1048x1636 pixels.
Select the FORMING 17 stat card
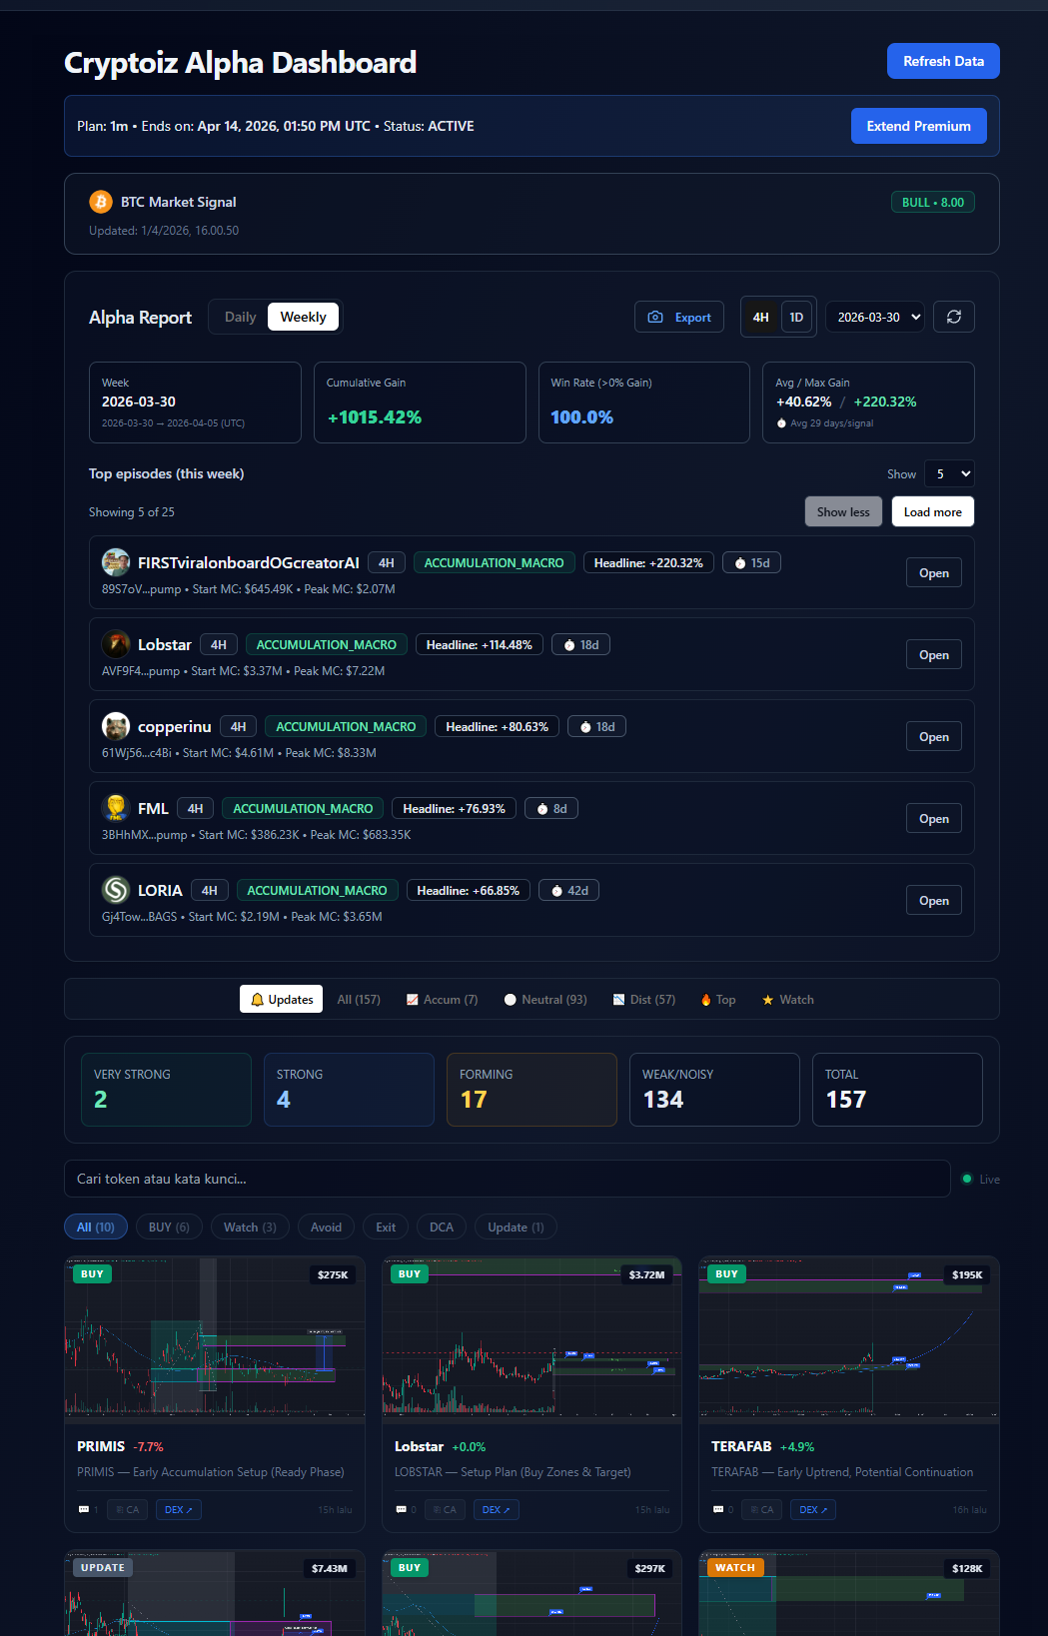coord(531,1089)
